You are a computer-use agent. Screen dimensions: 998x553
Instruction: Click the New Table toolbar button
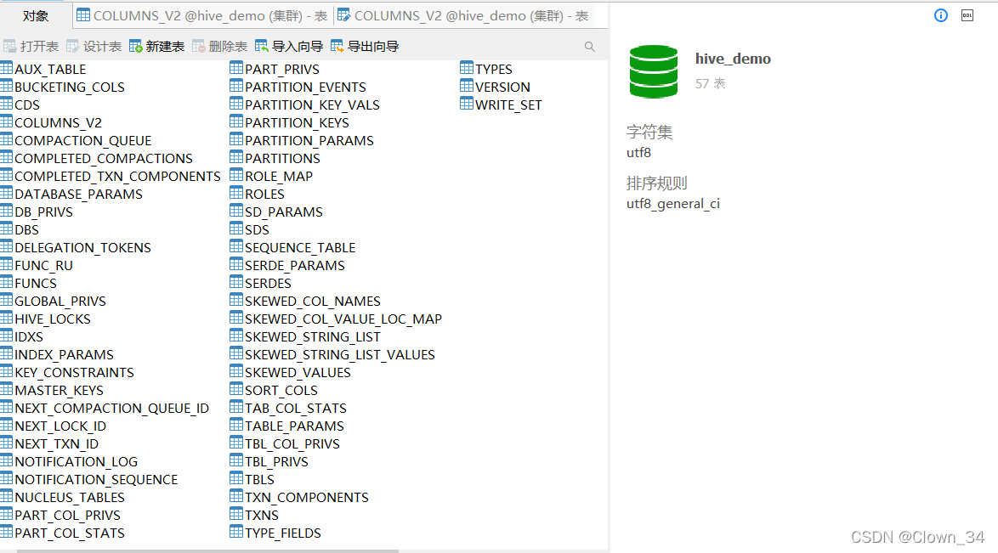156,47
